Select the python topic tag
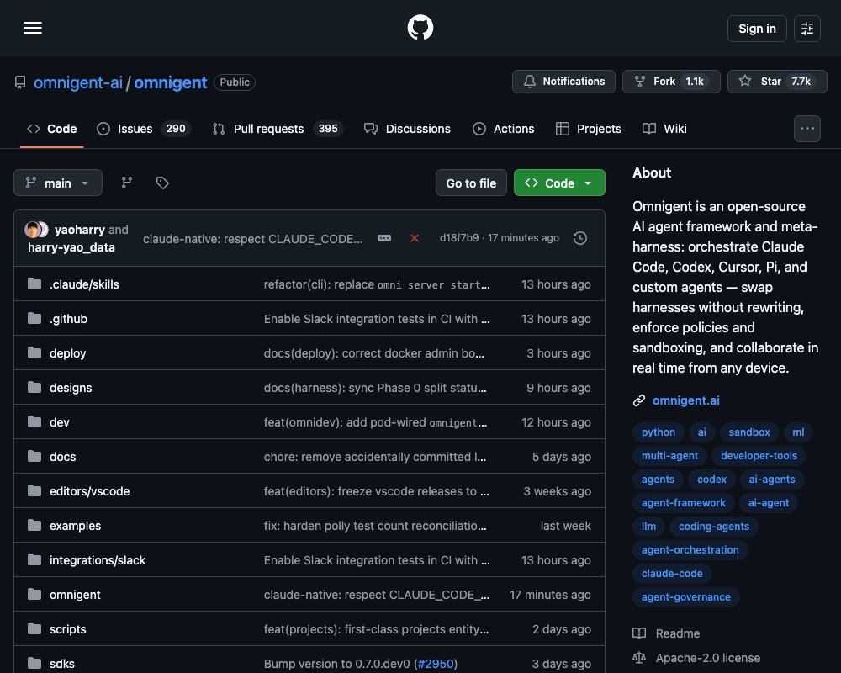The height and width of the screenshot is (673, 841). pos(659,432)
